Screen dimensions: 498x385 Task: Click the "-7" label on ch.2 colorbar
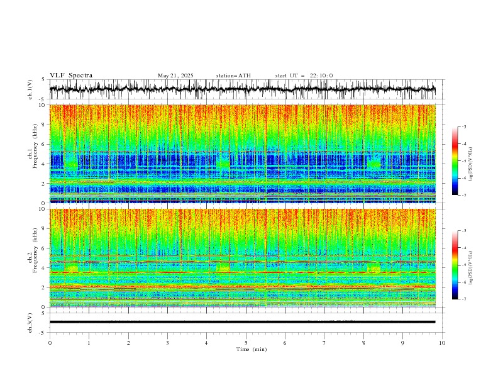coord(464,299)
